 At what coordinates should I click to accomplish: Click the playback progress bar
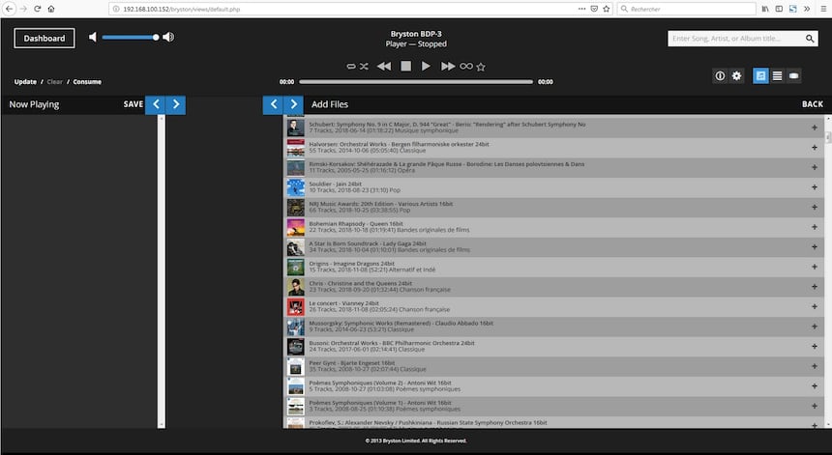point(415,81)
